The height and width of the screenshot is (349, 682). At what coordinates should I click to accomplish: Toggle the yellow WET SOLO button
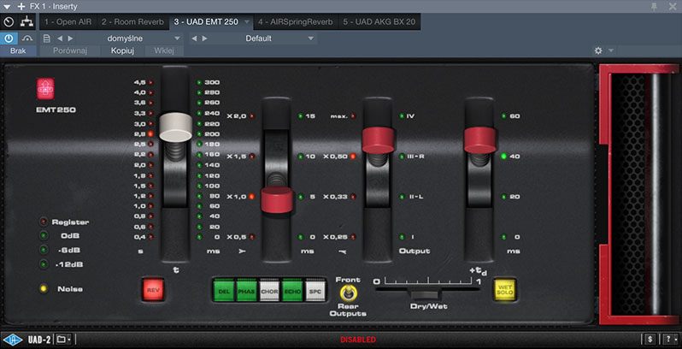coord(505,290)
